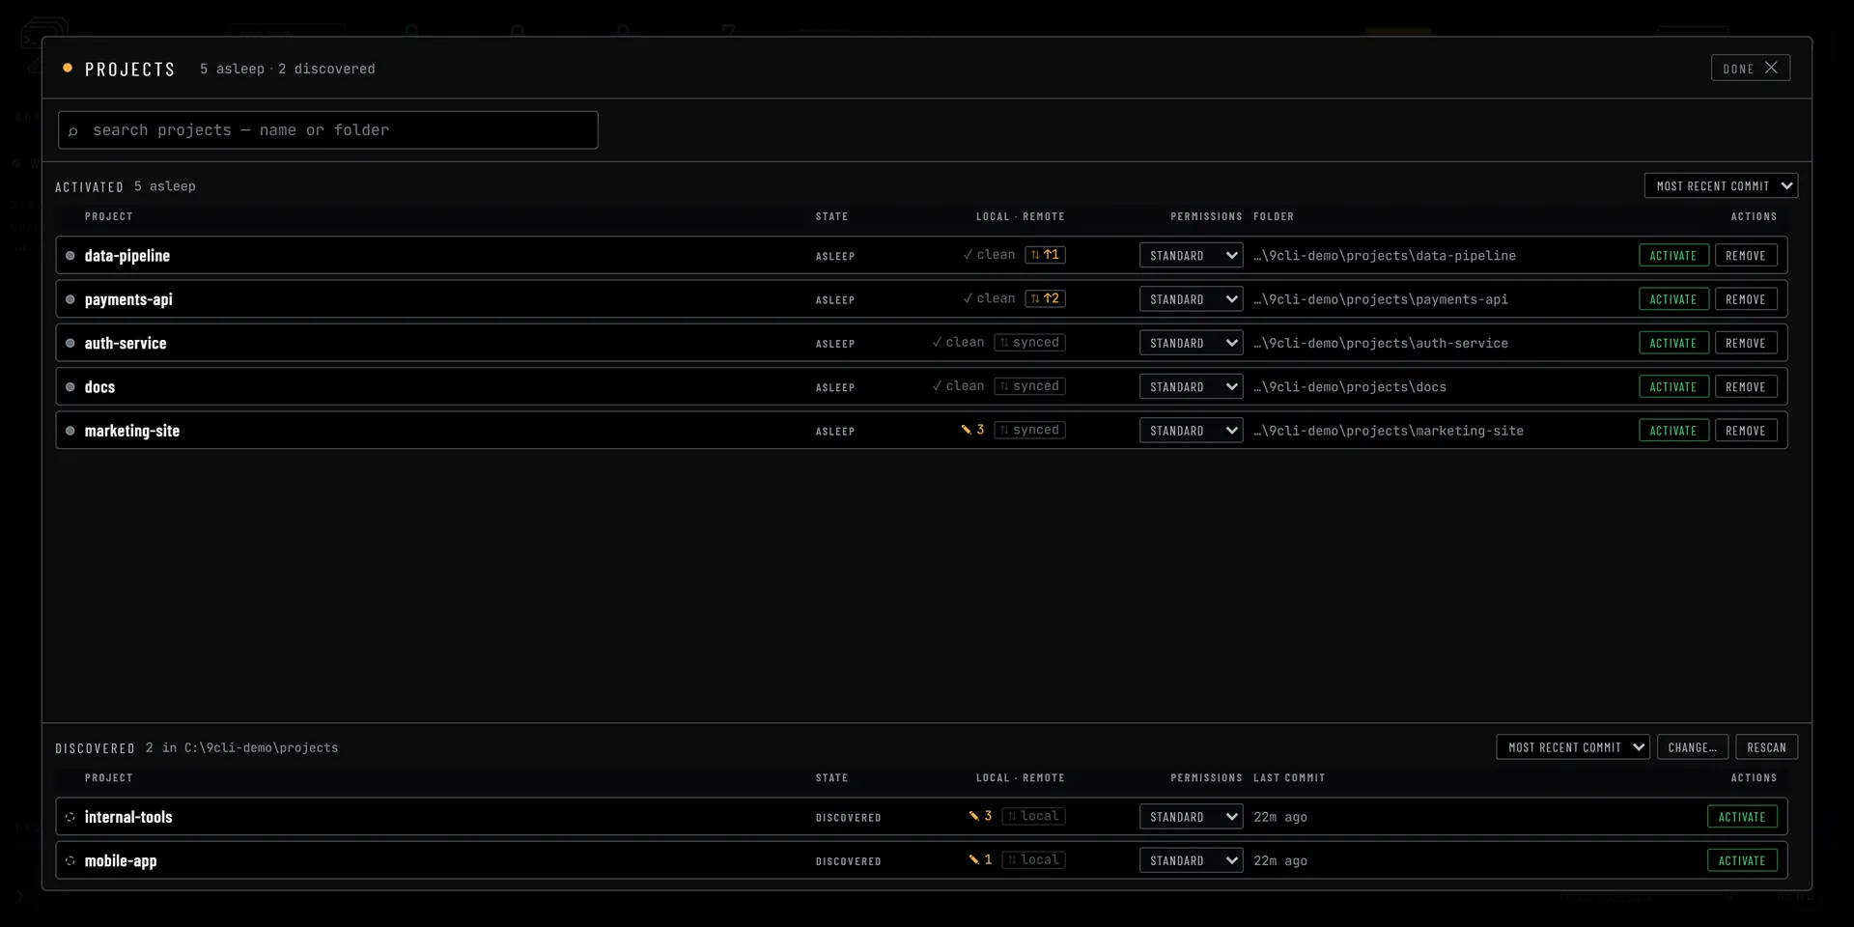
Task: Click the 3 changes pencil on marketing-site
Action: (x=972, y=430)
